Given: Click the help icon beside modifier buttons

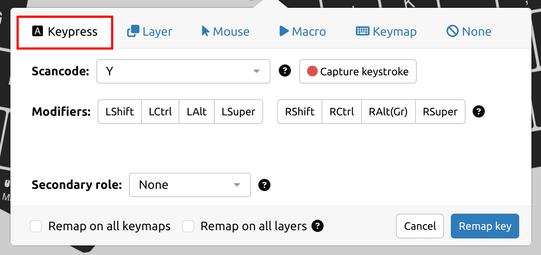Looking at the screenshot, I should point(478,111).
